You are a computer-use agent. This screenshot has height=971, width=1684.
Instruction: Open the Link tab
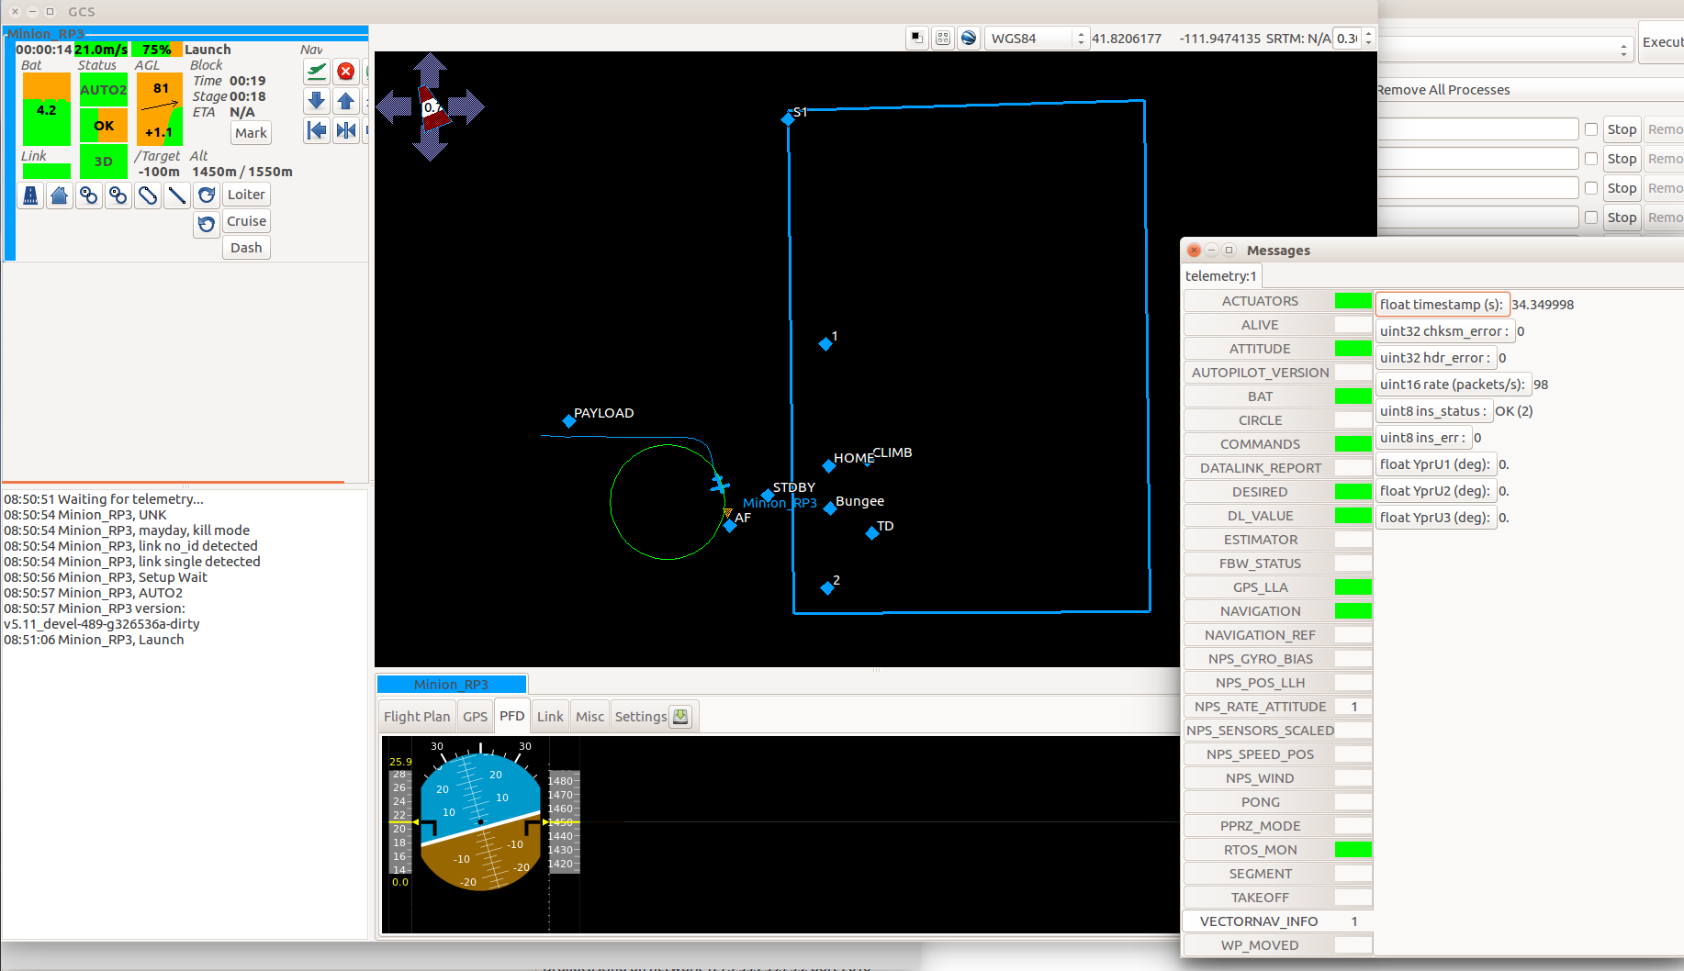[x=550, y=717]
